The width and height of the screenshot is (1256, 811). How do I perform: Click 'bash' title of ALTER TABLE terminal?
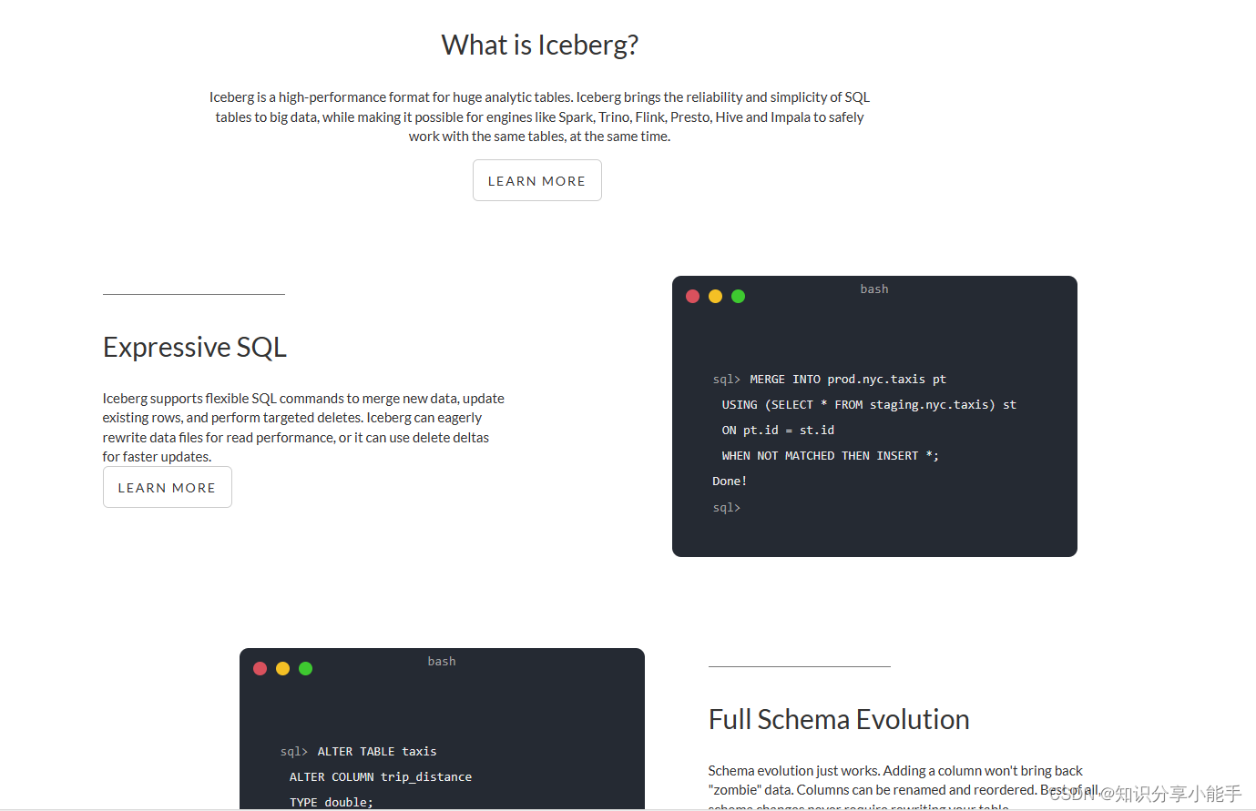[x=442, y=661]
